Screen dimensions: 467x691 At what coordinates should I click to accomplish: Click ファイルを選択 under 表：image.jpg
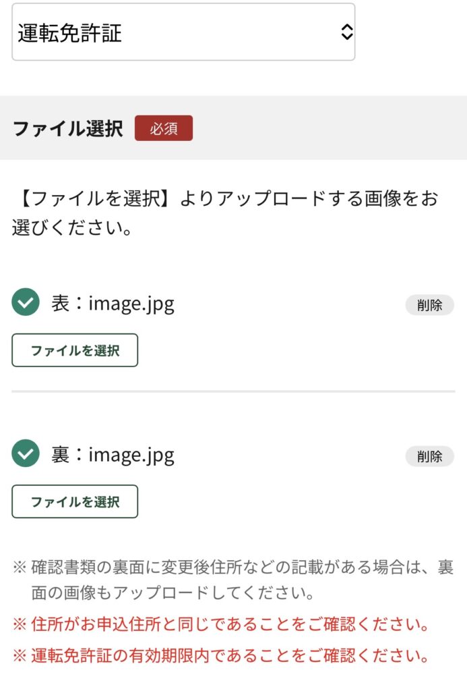[75, 350]
